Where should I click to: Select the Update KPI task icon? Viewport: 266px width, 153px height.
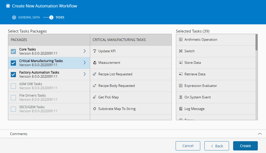tap(94, 51)
